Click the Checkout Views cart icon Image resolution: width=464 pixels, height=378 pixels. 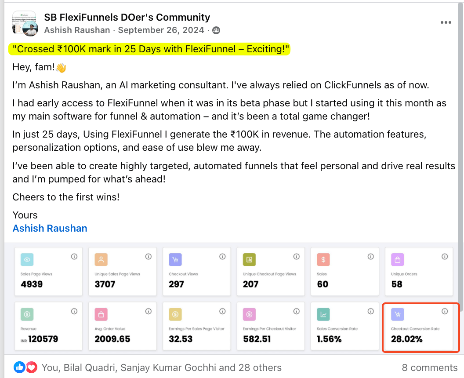(x=175, y=260)
